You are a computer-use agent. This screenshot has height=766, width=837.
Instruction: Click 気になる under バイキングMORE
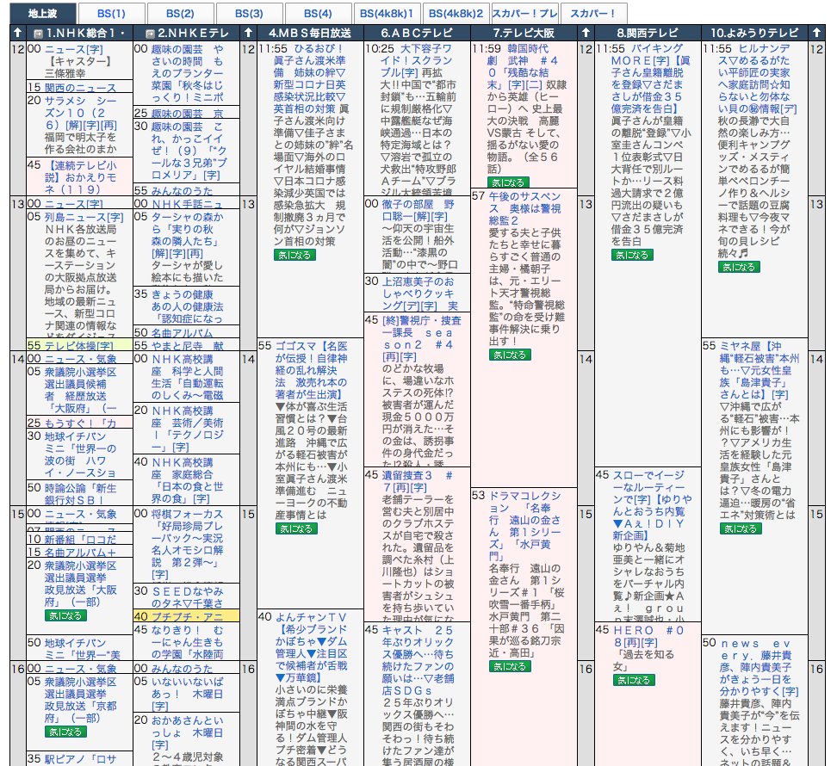click(632, 255)
